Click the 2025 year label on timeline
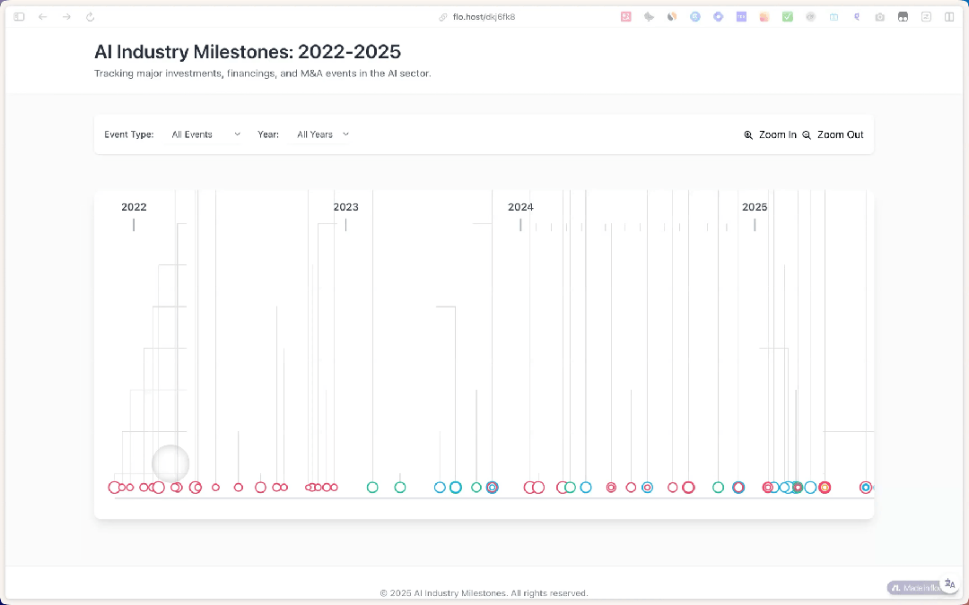Viewport: 969px width, 605px height. pyautogui.click(x=755, y=207)
